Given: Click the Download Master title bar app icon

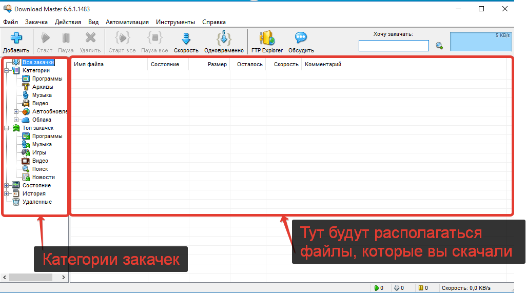Looking at the screenshot, I should (x=7, y=9).
